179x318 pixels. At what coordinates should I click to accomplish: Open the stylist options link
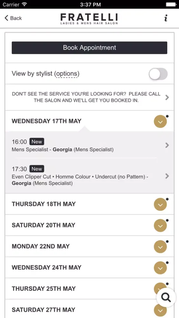click(67, 74)
